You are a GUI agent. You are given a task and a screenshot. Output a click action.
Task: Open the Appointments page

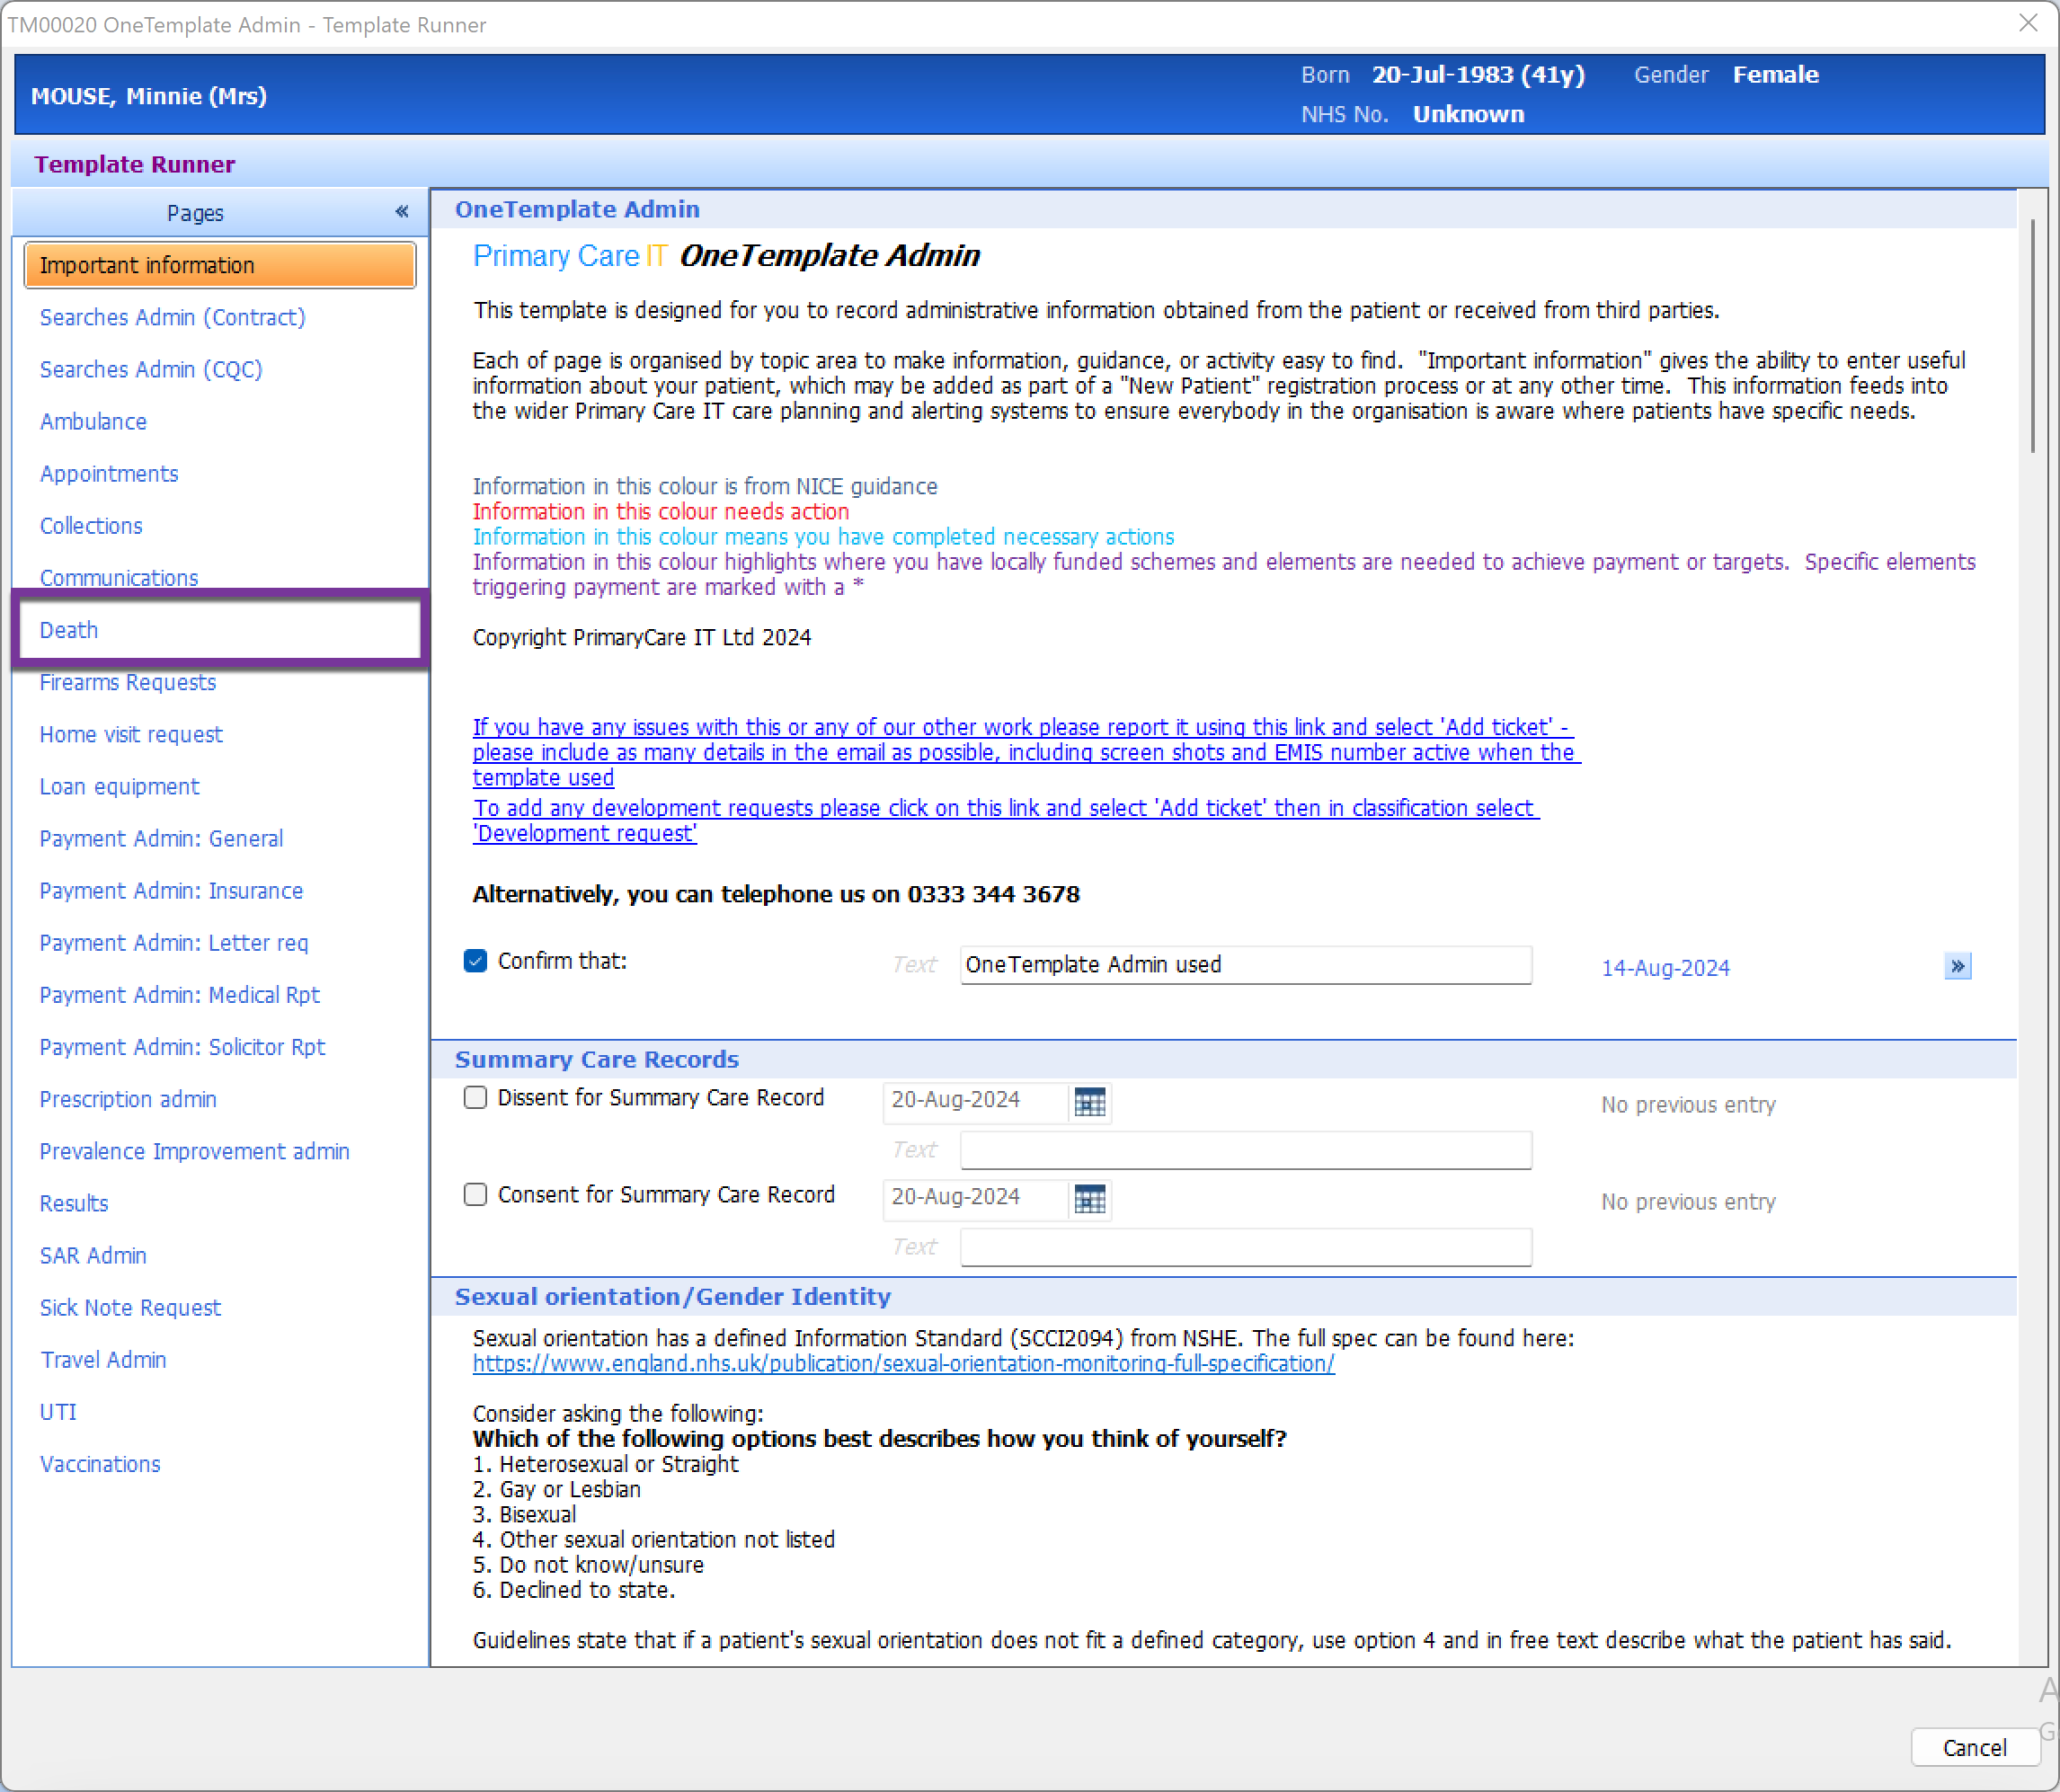[x=109, y=474]
